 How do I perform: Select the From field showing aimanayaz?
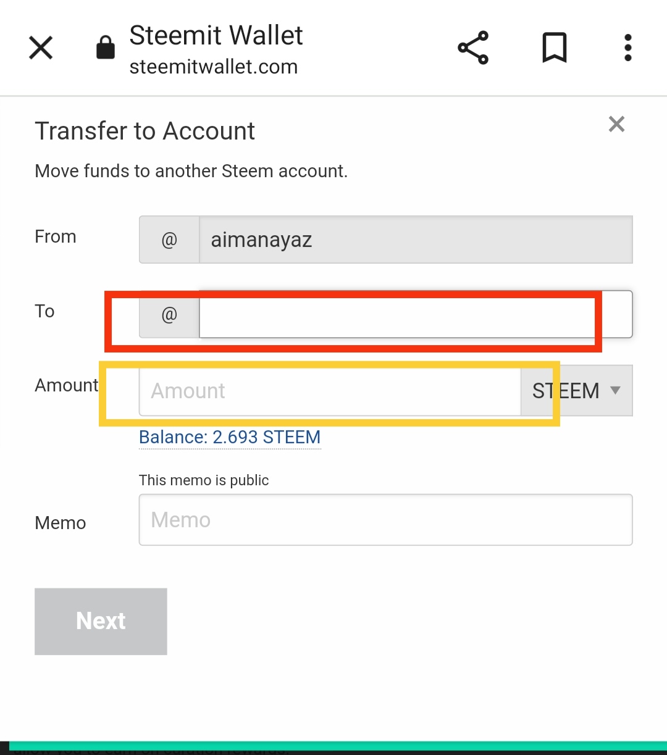(x=415, y=240)
